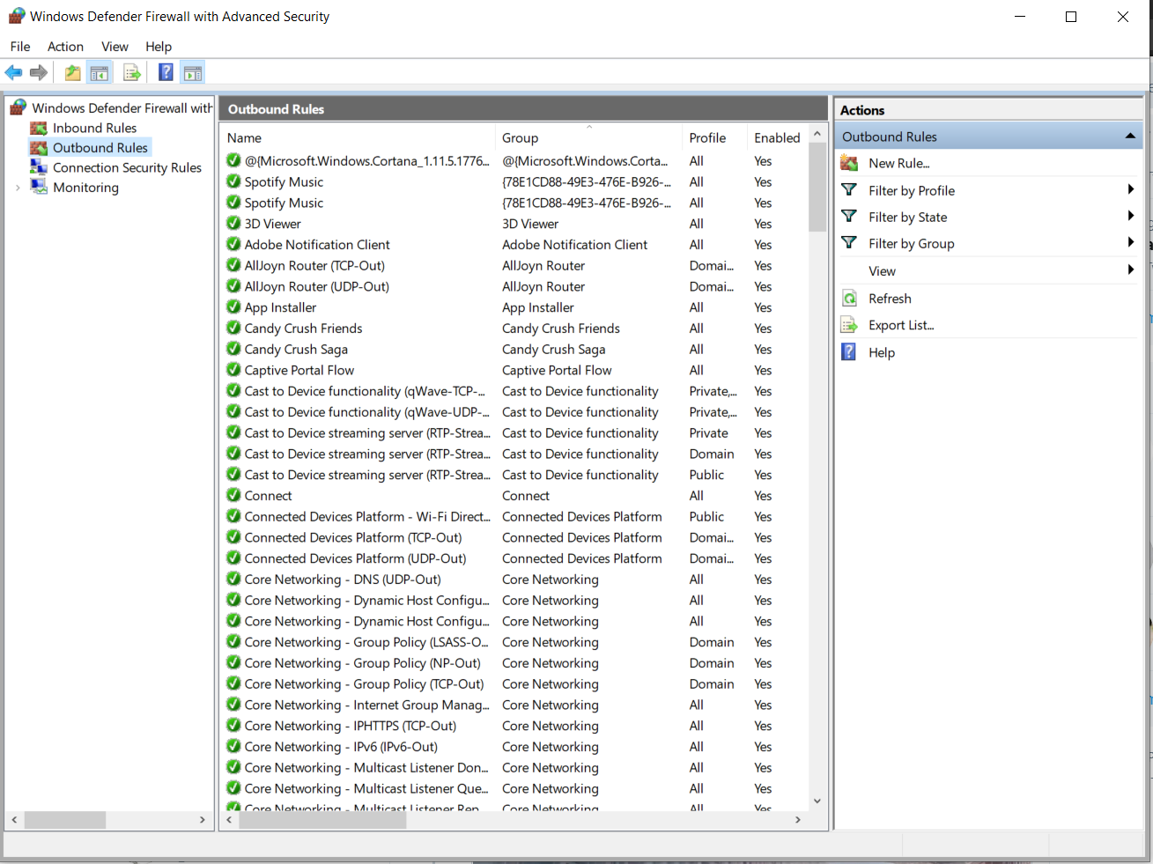Viewport: 1153px width, 864px height.
Task: Sort by the Enabled column header
Action: pos(777,137)
